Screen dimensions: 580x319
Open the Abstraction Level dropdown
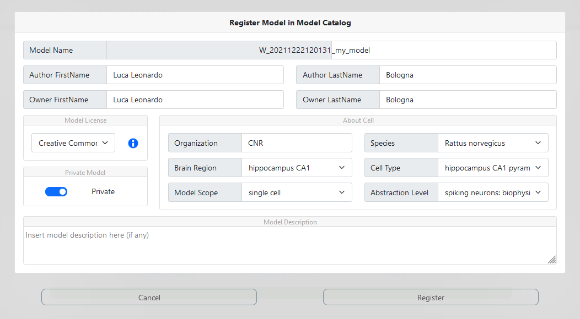tap(493, 193)
